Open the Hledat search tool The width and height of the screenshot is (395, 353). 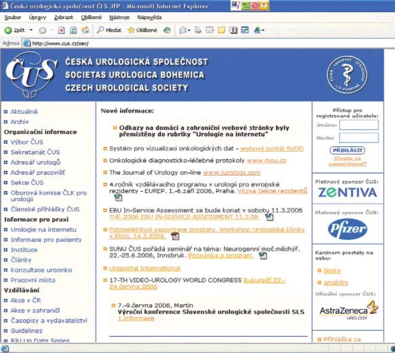[109, 30]
